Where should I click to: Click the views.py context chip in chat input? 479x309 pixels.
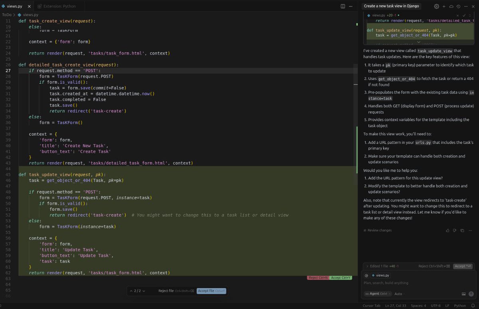(x=380, y=275)
